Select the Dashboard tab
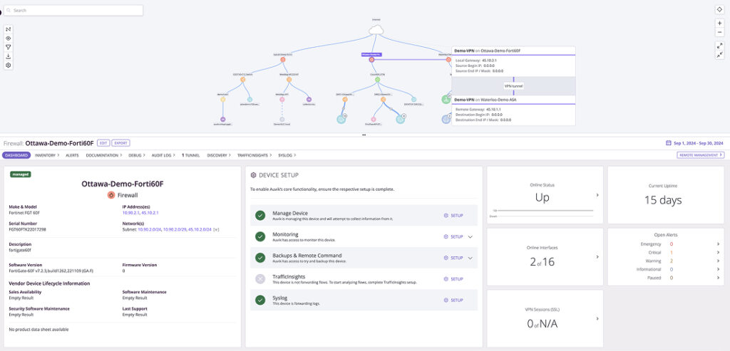 16,155
